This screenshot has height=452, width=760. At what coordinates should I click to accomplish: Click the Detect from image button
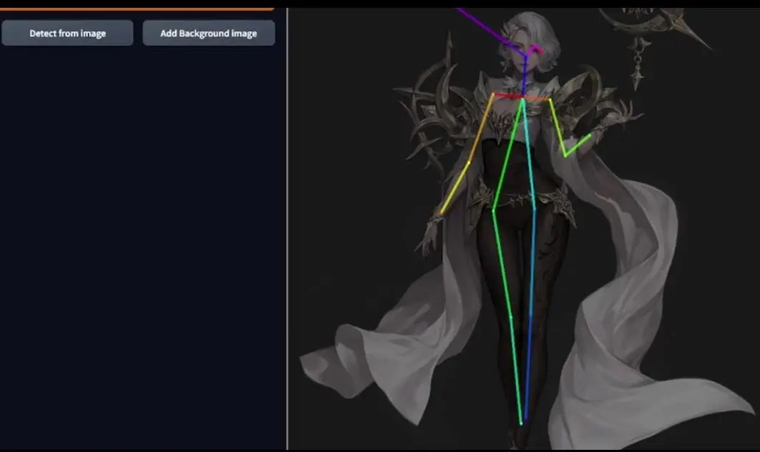coord(67,33)
